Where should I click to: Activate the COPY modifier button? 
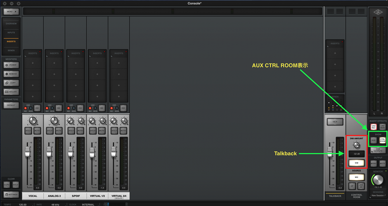click(x=11, y=83)
